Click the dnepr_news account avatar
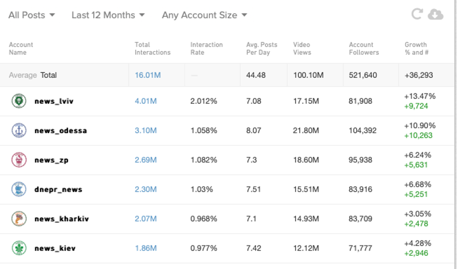 point(19,189)
